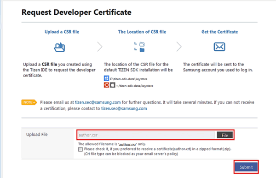
Task: Click the allowed filename 'author.csr' only note
Action: coord(112,144)
